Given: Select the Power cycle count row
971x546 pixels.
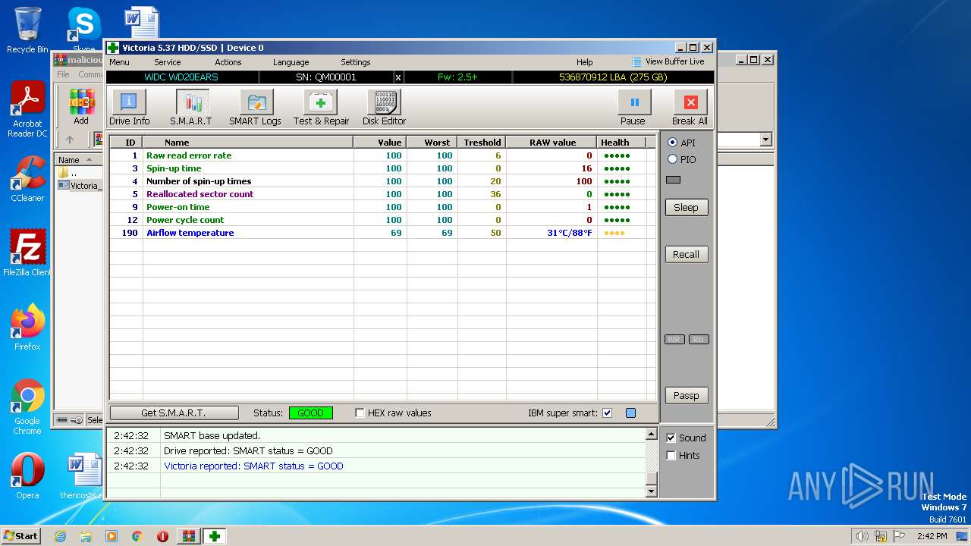Looking at the screenshot, I should pyautogui.click(x=383, y=220).
